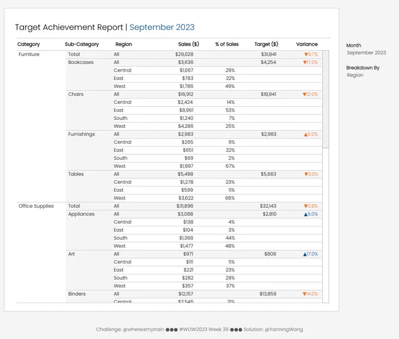The image size is (399, 339).
Task: Click Bookcases Central 29% of sales
Action: [230, 70]
